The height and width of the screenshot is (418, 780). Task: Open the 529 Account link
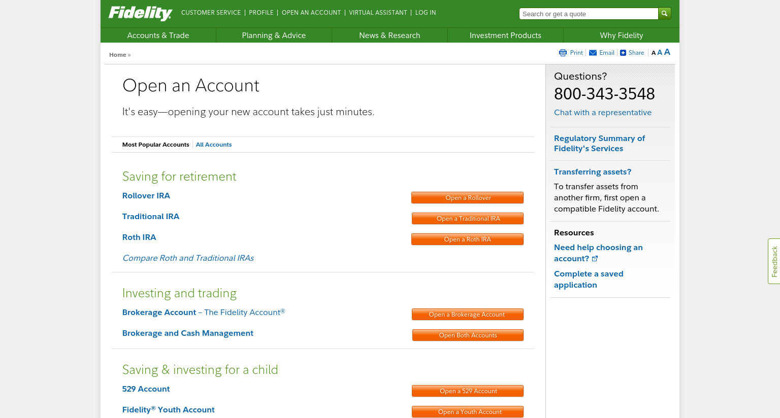click(x=146, y=389)
